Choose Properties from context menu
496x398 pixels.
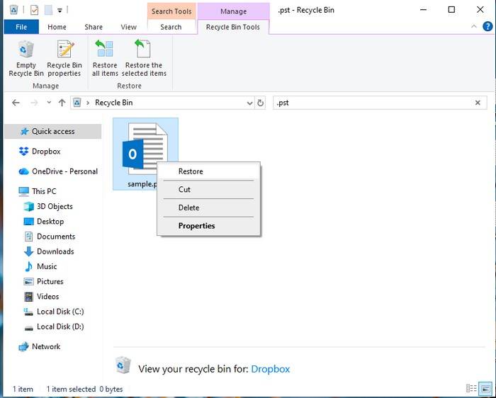tap(208, 226)
